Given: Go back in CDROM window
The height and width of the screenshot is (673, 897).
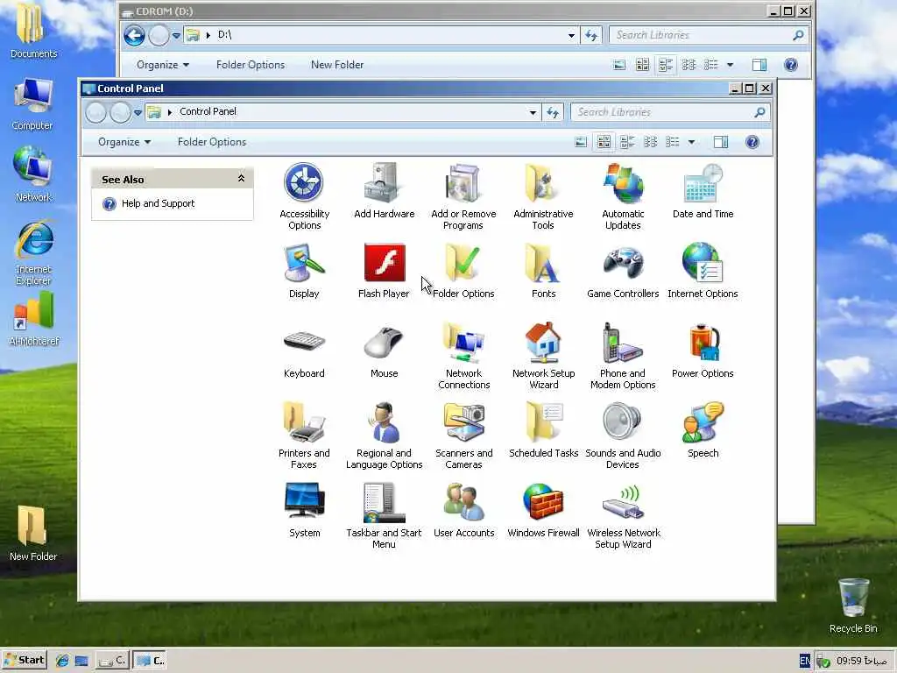Looking at the screenshot, I should (134, 35).
